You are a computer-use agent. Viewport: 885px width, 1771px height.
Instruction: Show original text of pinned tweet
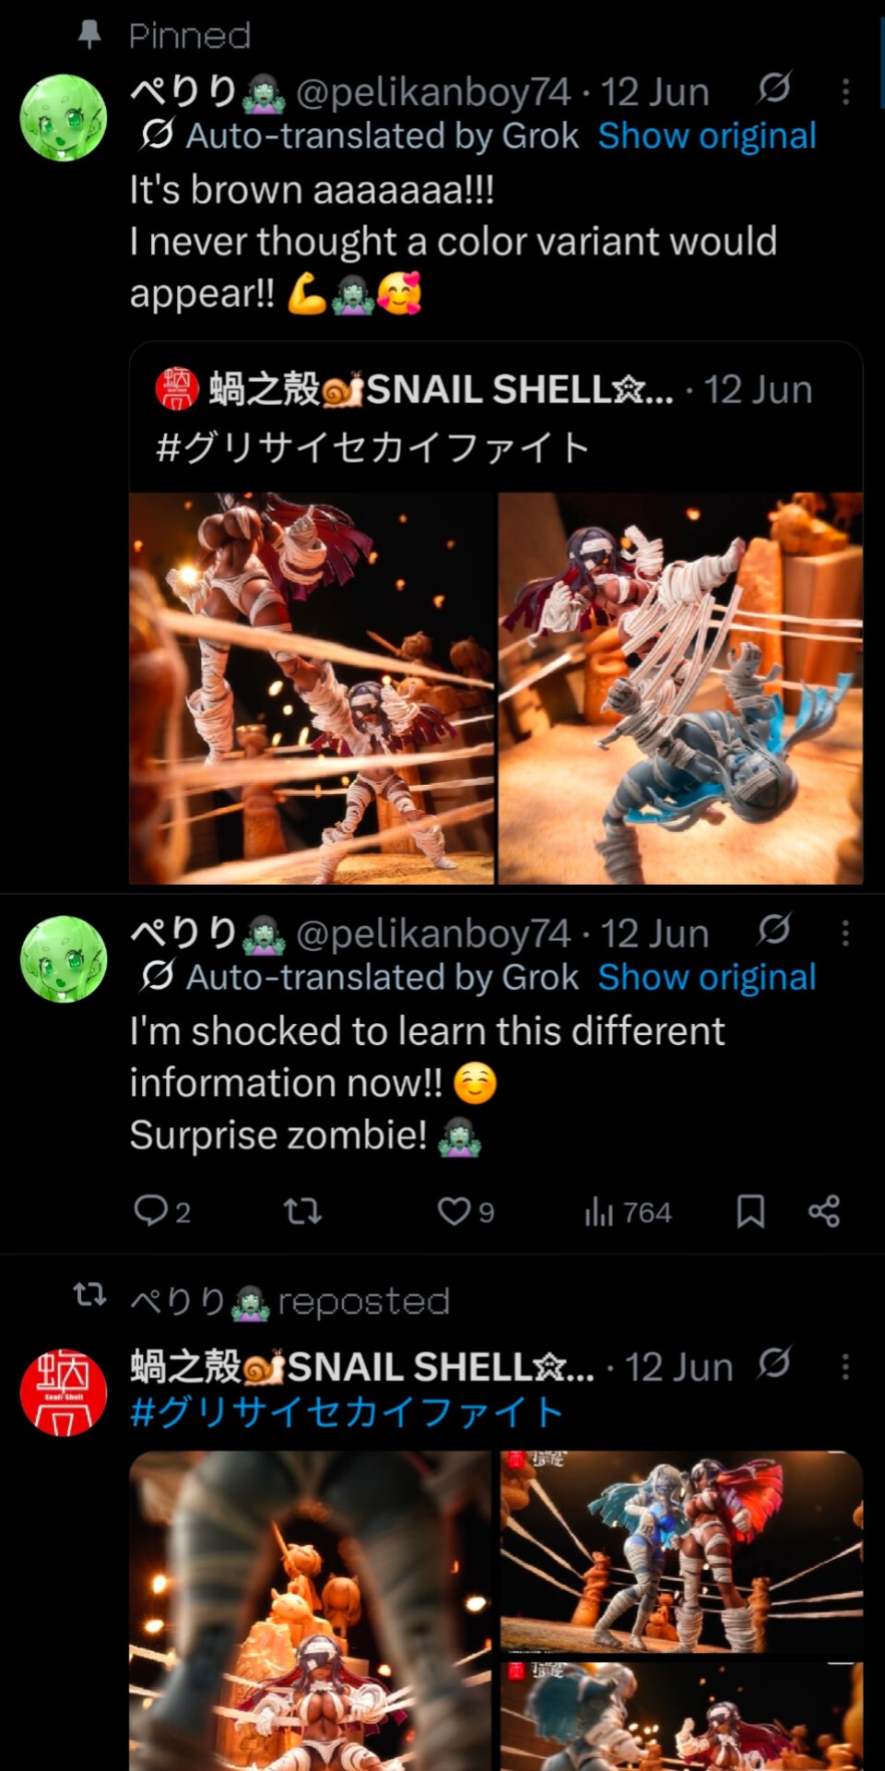point(707,136)
